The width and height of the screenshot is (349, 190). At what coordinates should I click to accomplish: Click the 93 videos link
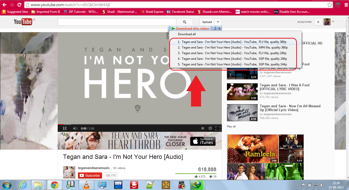(119, 168)
